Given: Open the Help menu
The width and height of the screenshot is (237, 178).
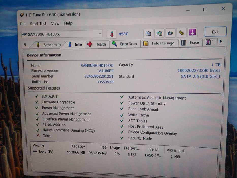Looking at the screenshot, I should pos(68,23).
